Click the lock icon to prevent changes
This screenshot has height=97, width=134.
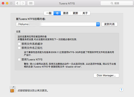point(13,89)
